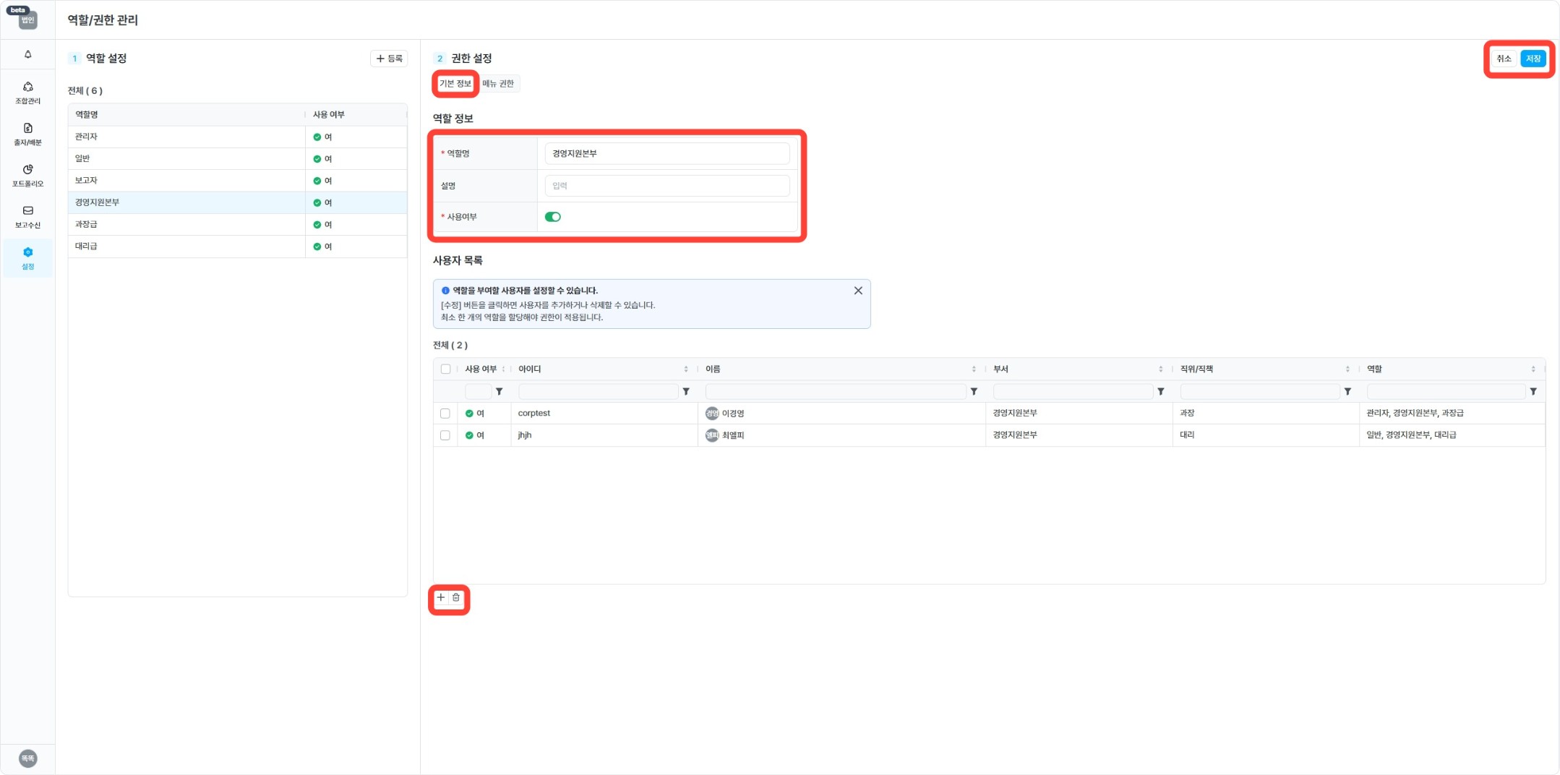The image size is (1560, 775).
Task: Click the 설명 input field
Action: 667,186
